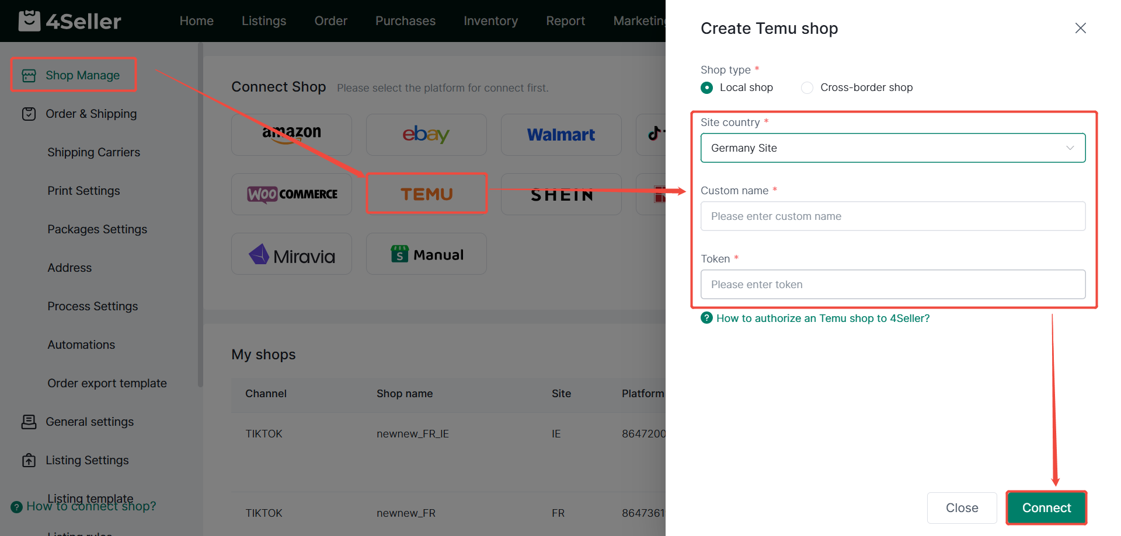Click the sidebar vertical scrollbar

point(200,216)
